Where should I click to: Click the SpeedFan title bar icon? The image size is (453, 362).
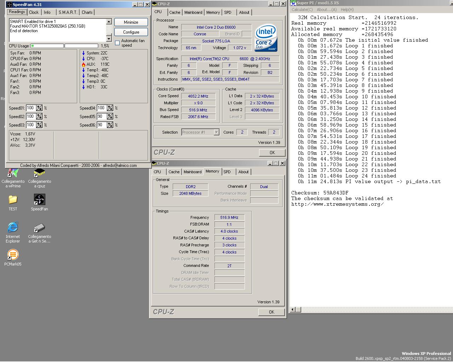click(x=9, y=5)
